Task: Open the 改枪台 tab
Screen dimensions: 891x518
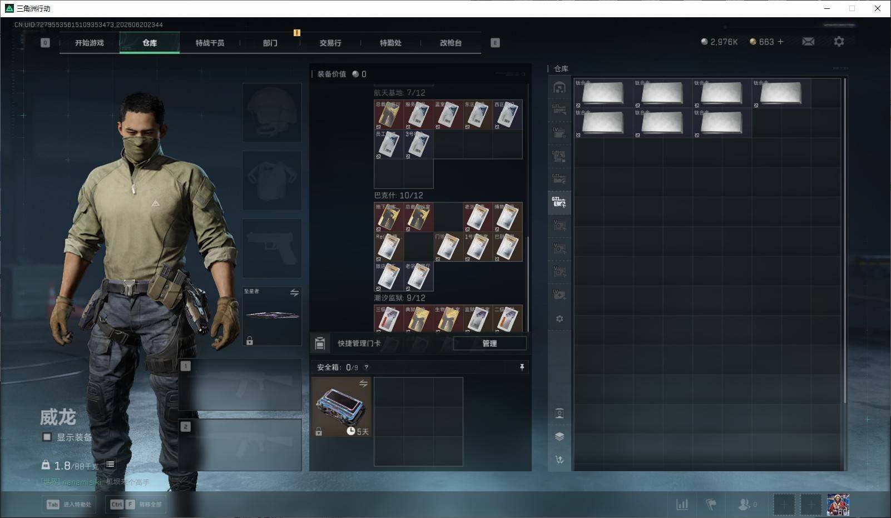Action: 451,43
